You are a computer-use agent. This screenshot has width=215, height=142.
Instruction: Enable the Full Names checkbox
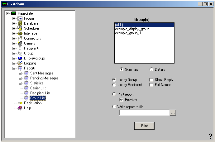151,85
